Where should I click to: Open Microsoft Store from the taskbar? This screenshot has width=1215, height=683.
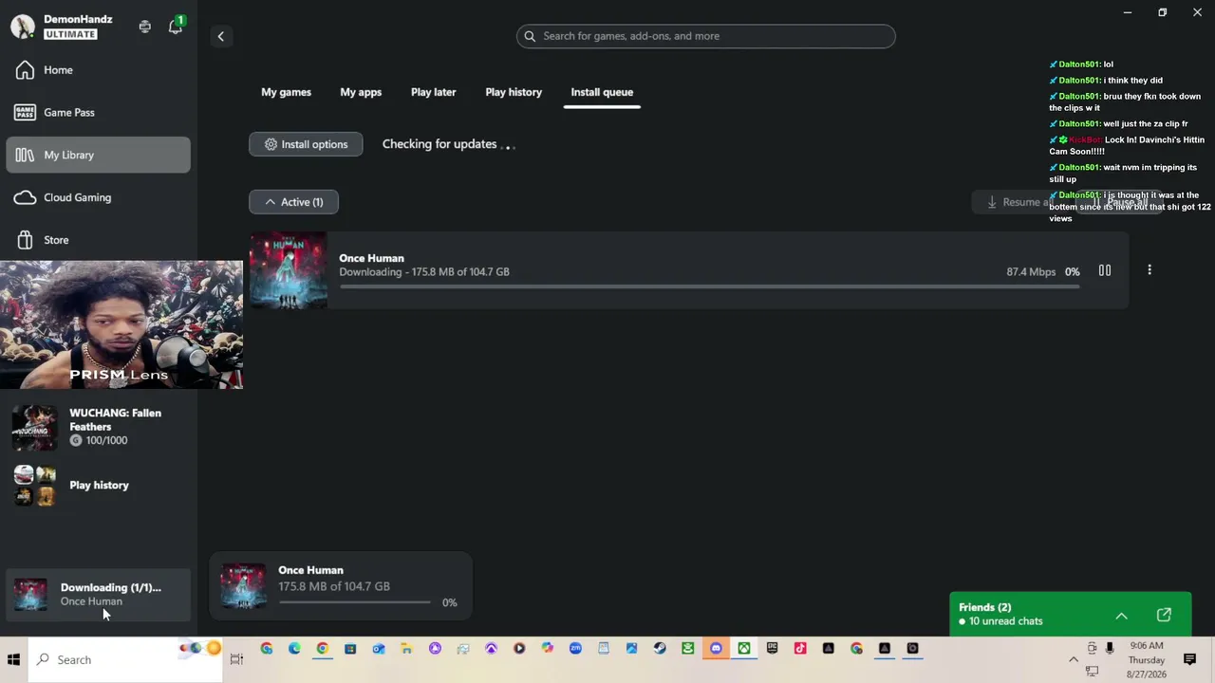point(350,649)
